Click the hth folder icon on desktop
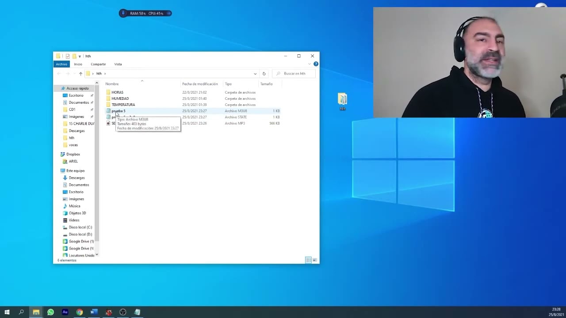The image size is (566, 318). point(342,101)
